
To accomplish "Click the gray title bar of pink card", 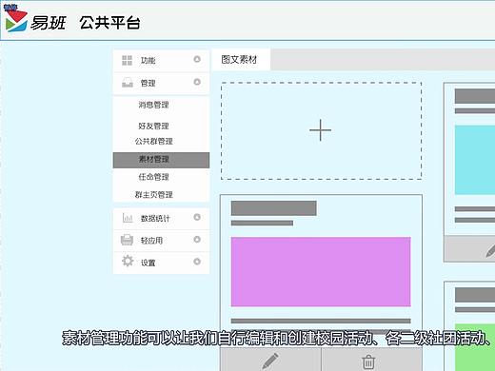I will click(274, 208).
